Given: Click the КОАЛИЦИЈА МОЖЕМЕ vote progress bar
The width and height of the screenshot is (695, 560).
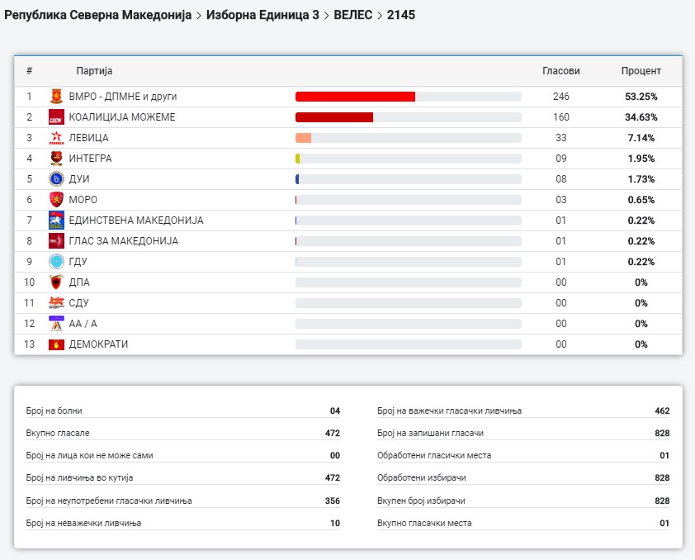Looking at the screenshot, I should (x=334, y=117).
